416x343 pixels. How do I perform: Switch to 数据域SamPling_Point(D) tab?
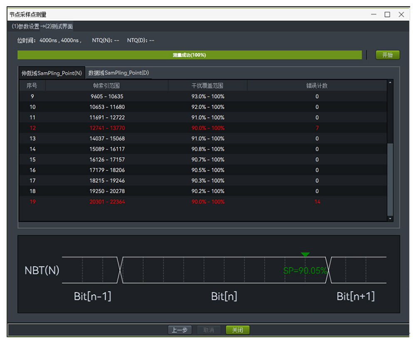click(119, 73)
